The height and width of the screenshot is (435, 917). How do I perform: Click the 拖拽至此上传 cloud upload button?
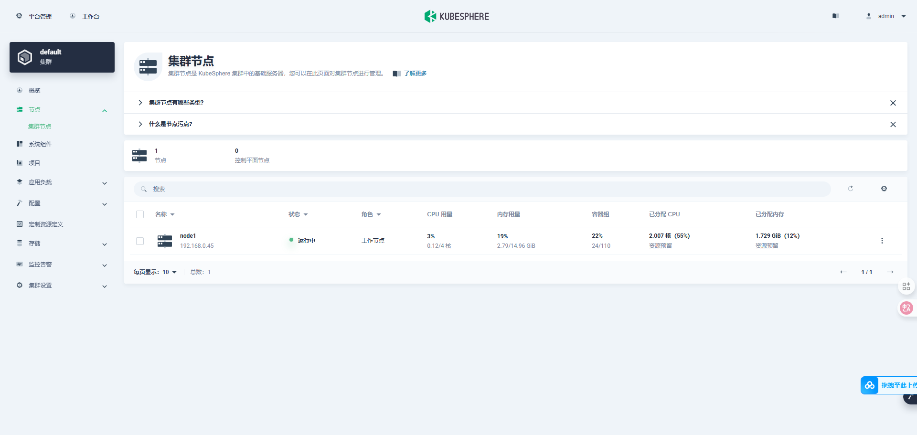[x=889, y=385]
